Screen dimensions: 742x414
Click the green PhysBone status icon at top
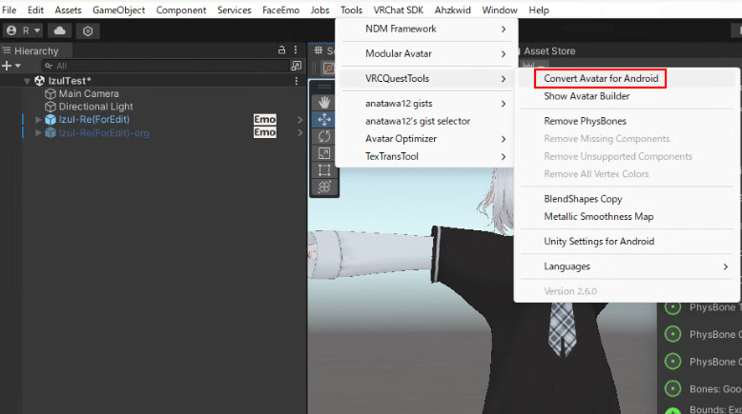coord(672,307)
